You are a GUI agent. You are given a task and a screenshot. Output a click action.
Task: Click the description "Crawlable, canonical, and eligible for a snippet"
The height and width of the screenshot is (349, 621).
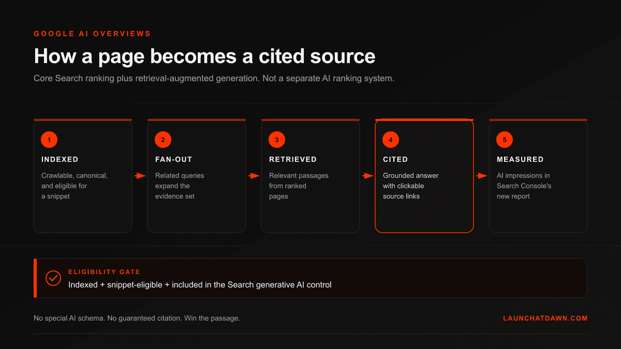(75, 186)
